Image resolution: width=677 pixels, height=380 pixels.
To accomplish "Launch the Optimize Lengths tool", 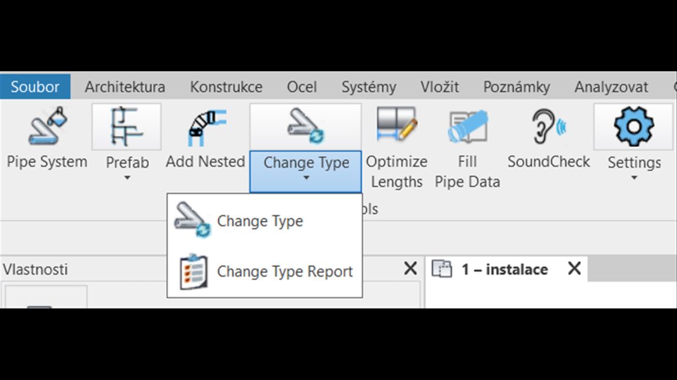I will point(396,127).
